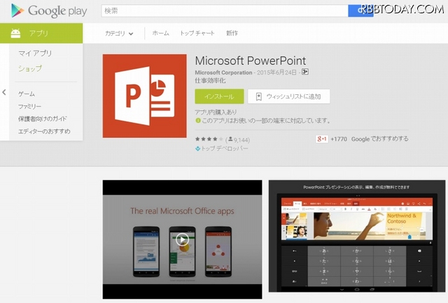Screen dimensions: 448x303
Task: Go to the ホーム tab
Action: (x=160, y=33)
